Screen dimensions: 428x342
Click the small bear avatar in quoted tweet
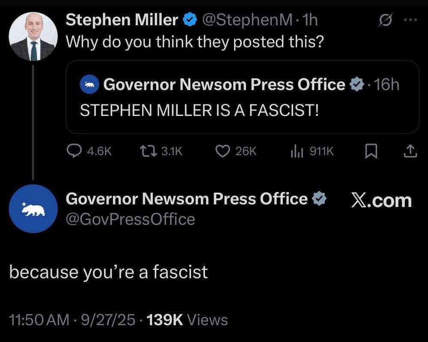point(90,85)
